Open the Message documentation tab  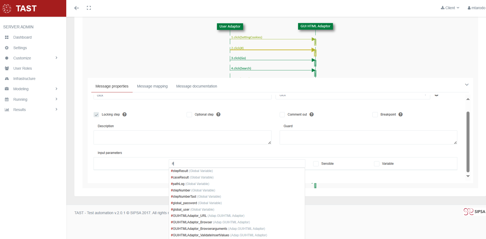(x=197, y=86)
